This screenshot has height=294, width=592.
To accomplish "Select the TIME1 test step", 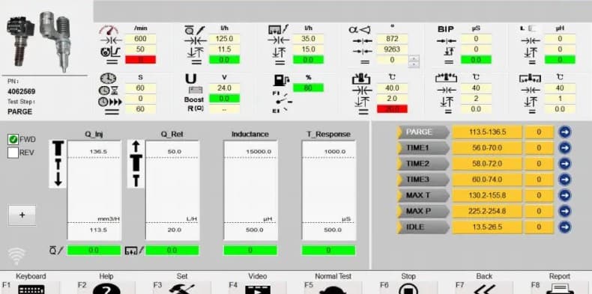I will coord(423,148).
